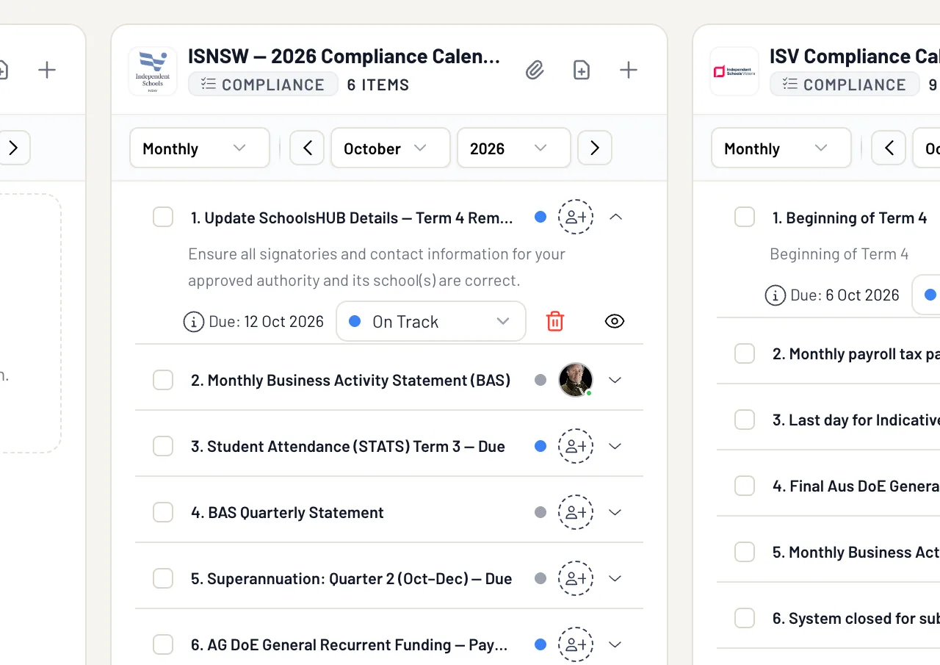
Task: Assign a user to Student Attendance (STATS) item
Action: (x=576, y=446)
